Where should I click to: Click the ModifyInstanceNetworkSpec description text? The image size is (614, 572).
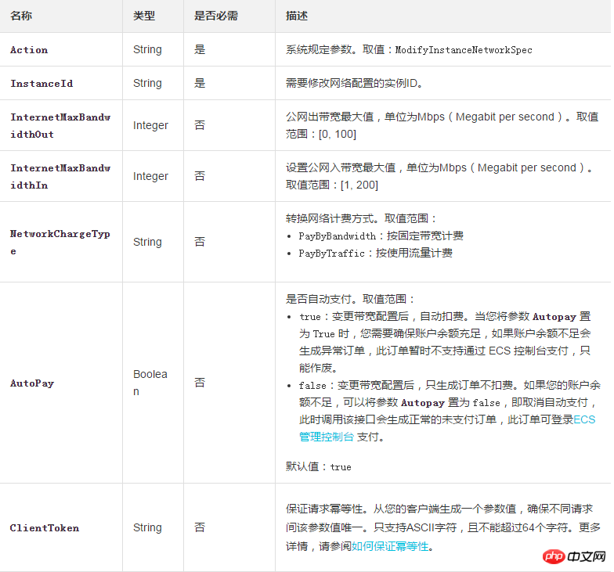pyautogui.click(x=464, y=50)
